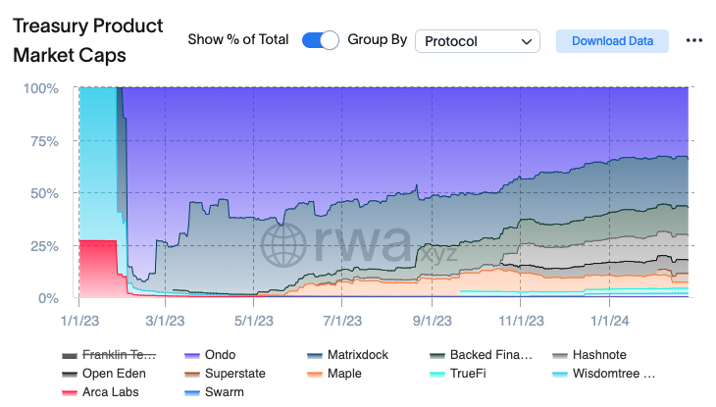Click the purple Ondo area in chart

tap(412, 127)
